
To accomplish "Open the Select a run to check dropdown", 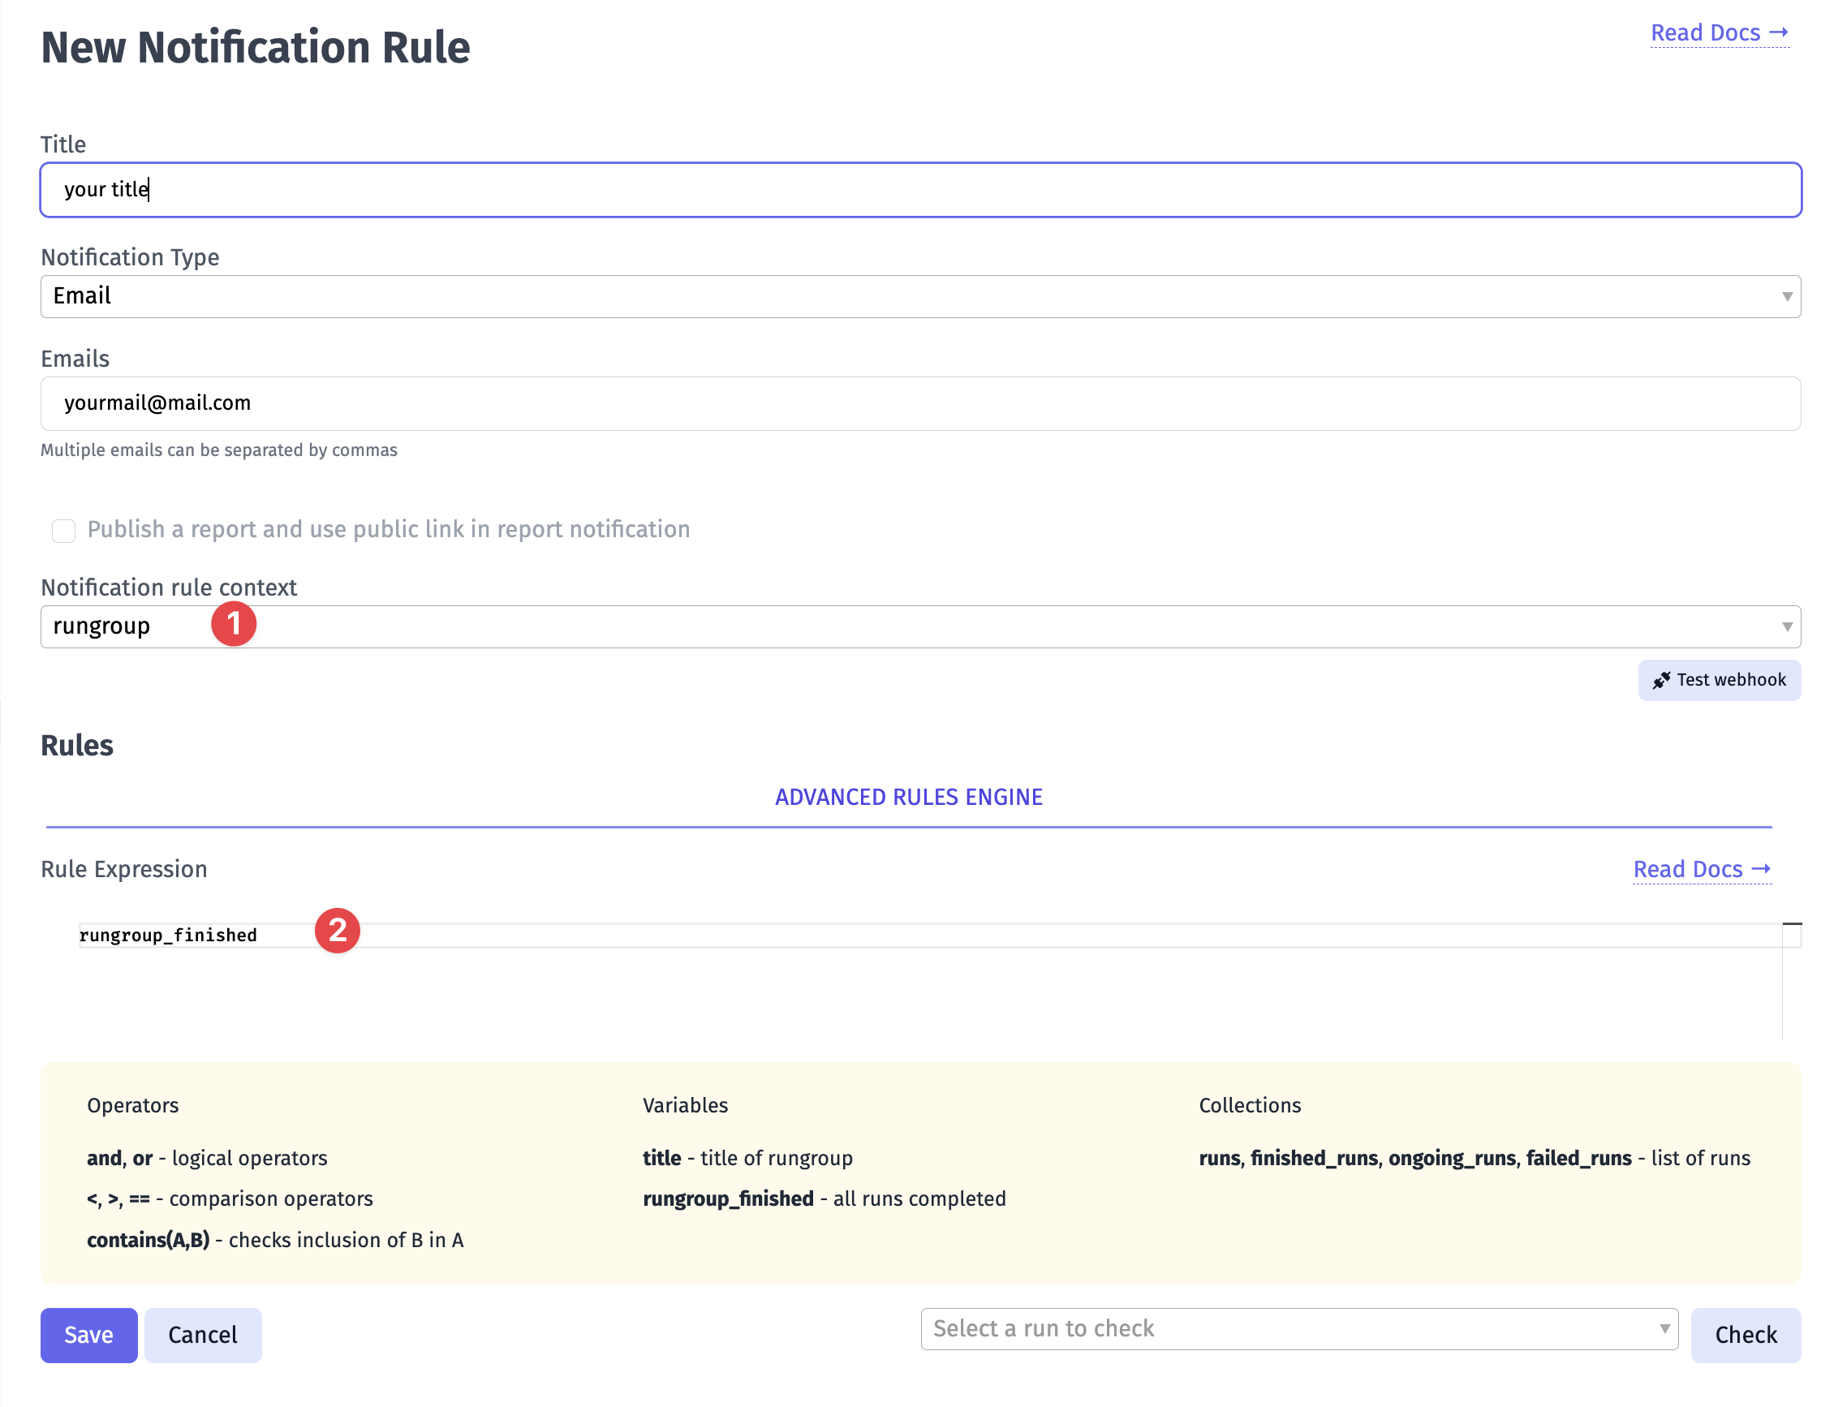I will [1300, 1329].
